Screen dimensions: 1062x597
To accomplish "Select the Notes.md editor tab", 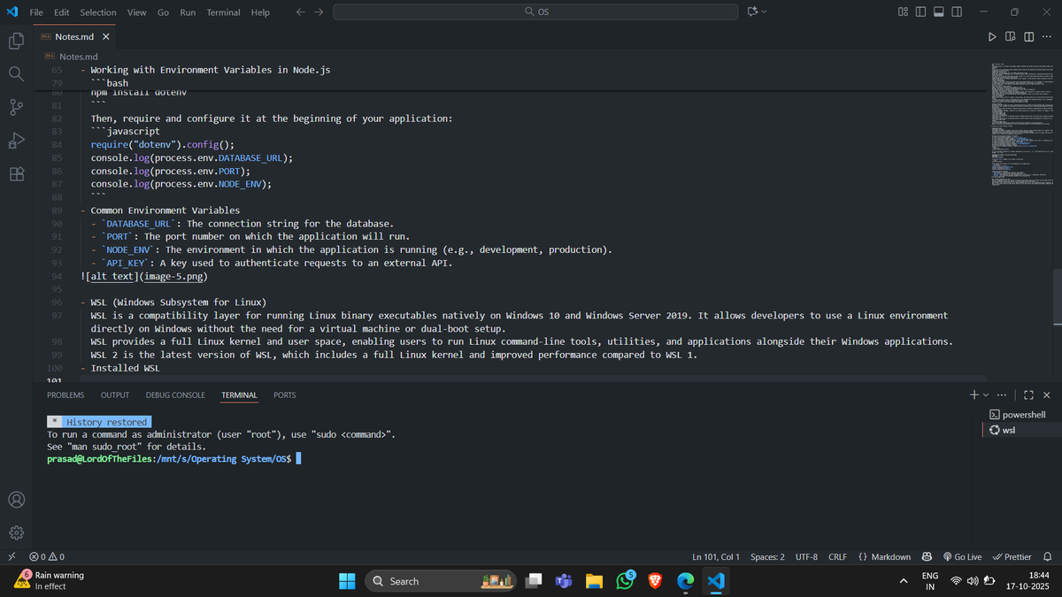I will 75,37.
